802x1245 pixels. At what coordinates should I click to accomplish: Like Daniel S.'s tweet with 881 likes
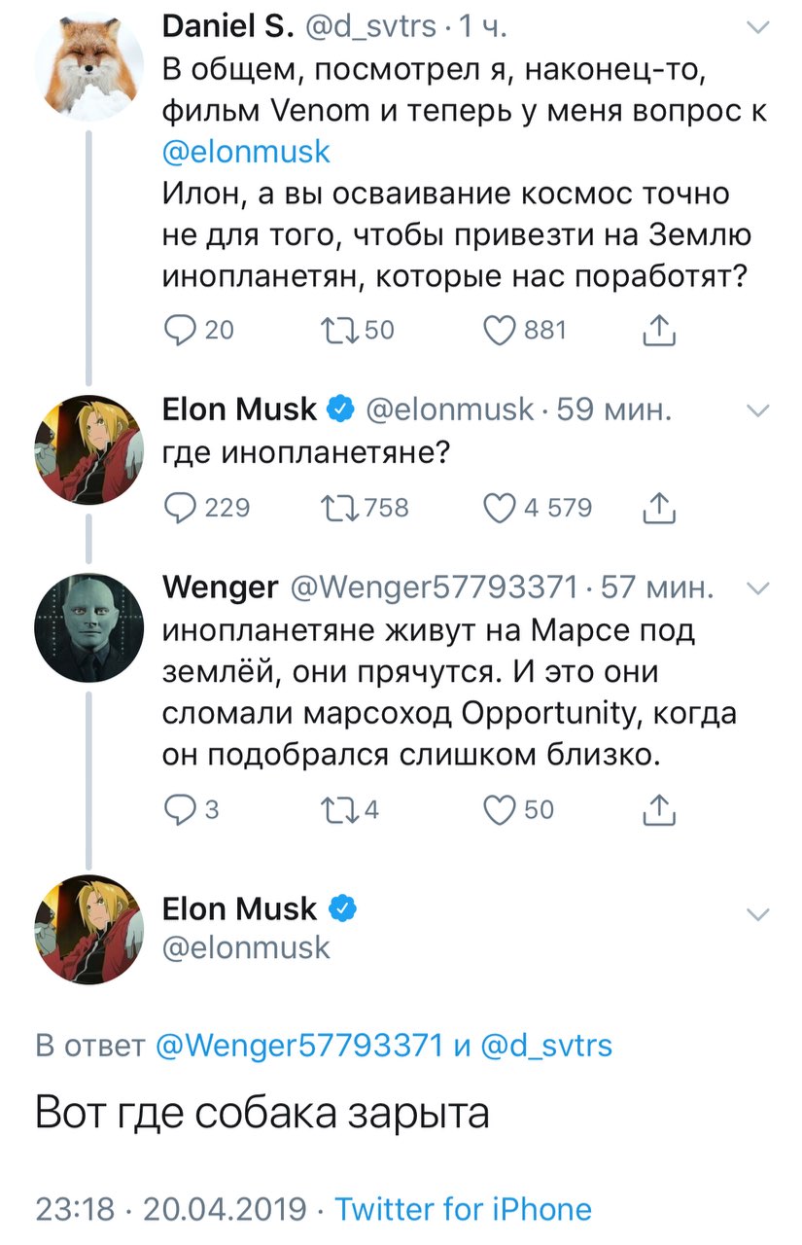click(x=501, y=331)
